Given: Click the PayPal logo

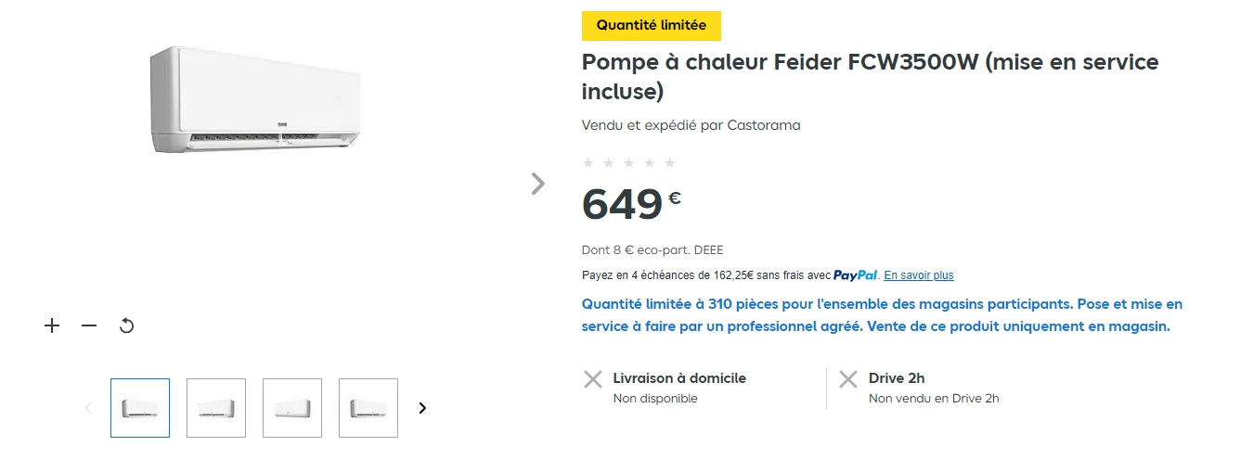Looking at the screenshot, I should click(855, 275).
